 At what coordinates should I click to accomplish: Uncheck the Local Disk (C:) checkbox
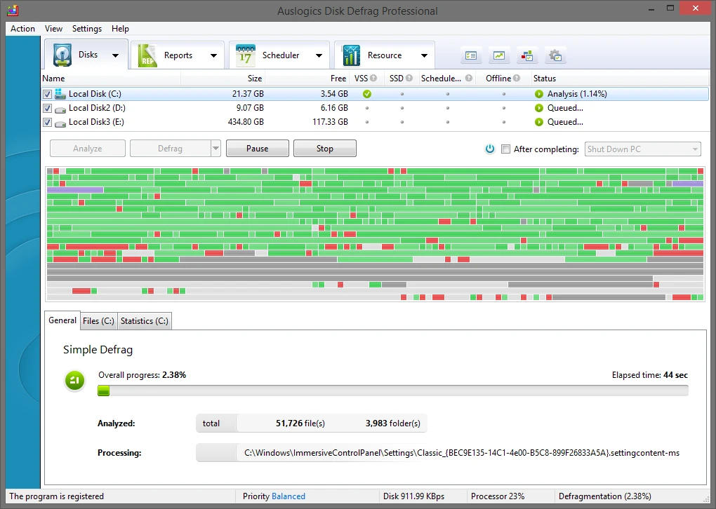point(47,94)
